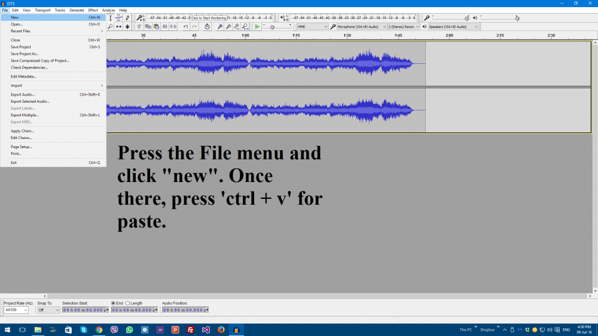Open the Edit menu in menu bar

click(x=16, y=10)
